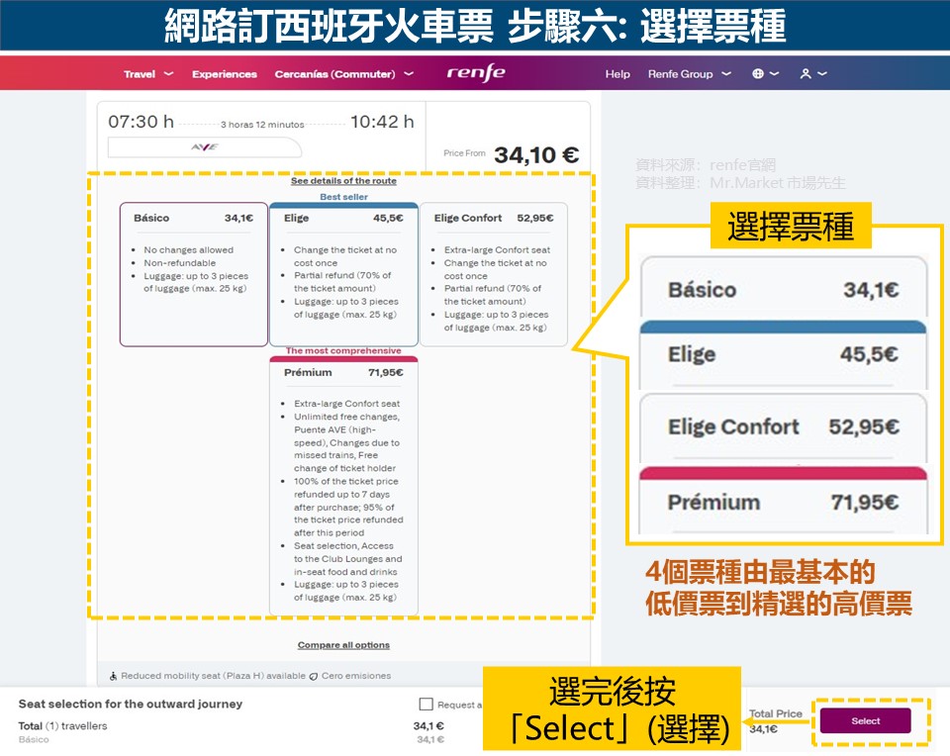Open the user account icon

(x=806, y=74)
